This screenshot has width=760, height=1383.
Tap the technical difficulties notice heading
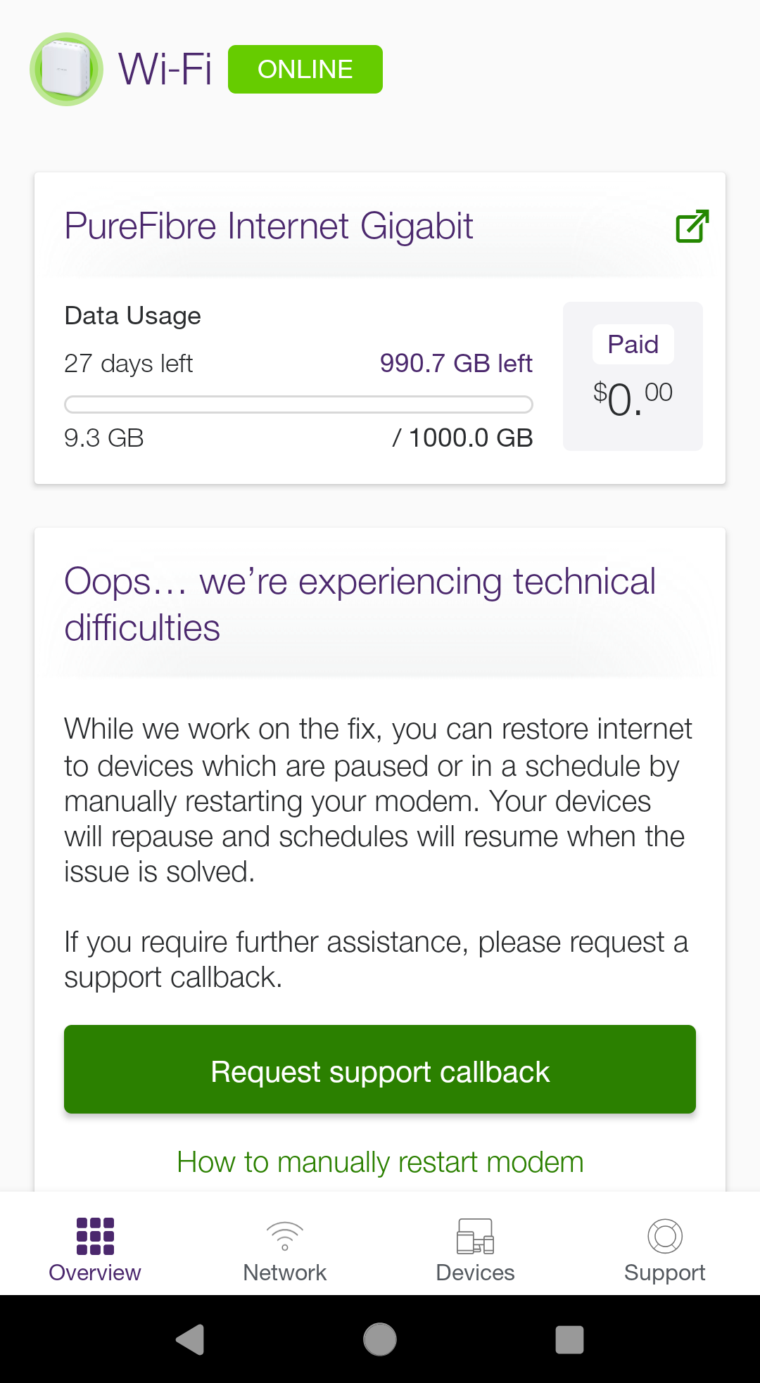[360, 604]
